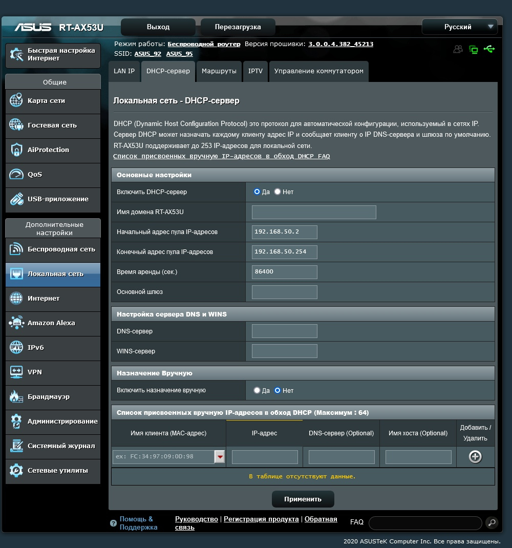Select 'Да' to enable manual assignment
512x548 pixels.
[x=257, y=390]
